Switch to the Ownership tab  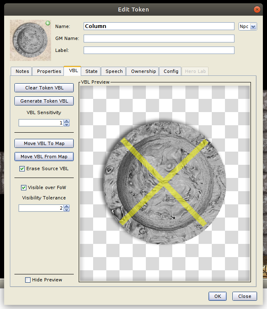143,71
